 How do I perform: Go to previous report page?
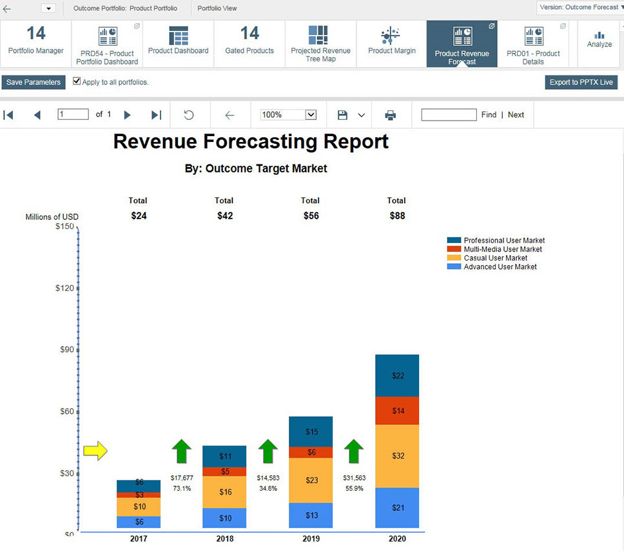point(37,115)
